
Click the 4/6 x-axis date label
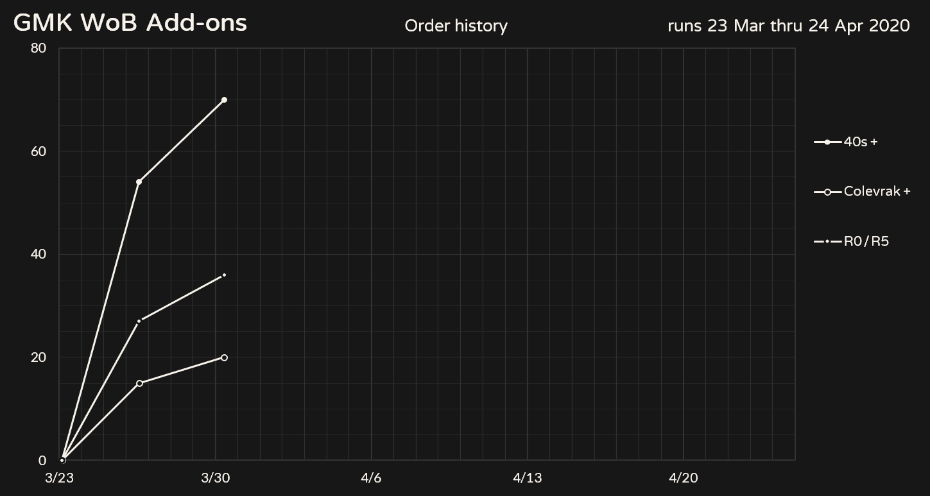371,478
